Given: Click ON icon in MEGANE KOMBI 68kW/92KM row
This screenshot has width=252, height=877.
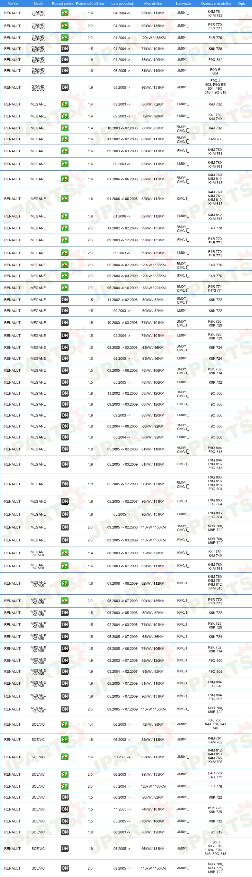Looking at the screenshot, I should (65, 671).
